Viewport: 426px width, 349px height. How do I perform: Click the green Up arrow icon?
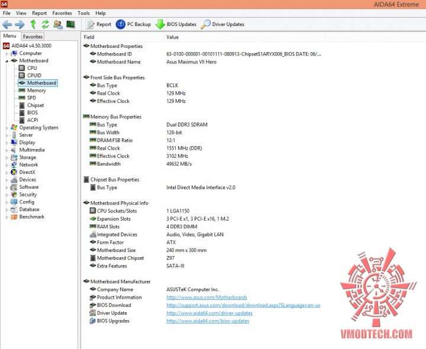[33, 24]
